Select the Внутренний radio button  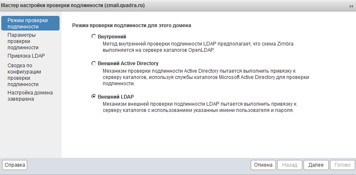click(94, 36)
